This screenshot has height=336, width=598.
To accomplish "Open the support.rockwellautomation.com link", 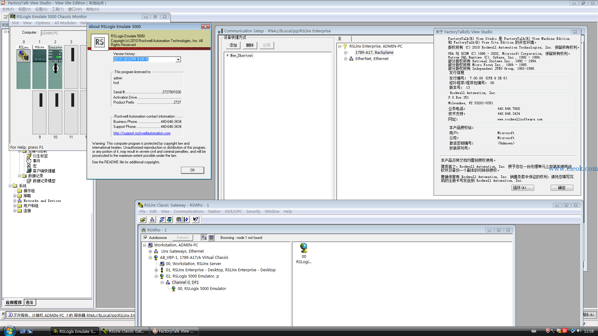I will tap(142, 133).
